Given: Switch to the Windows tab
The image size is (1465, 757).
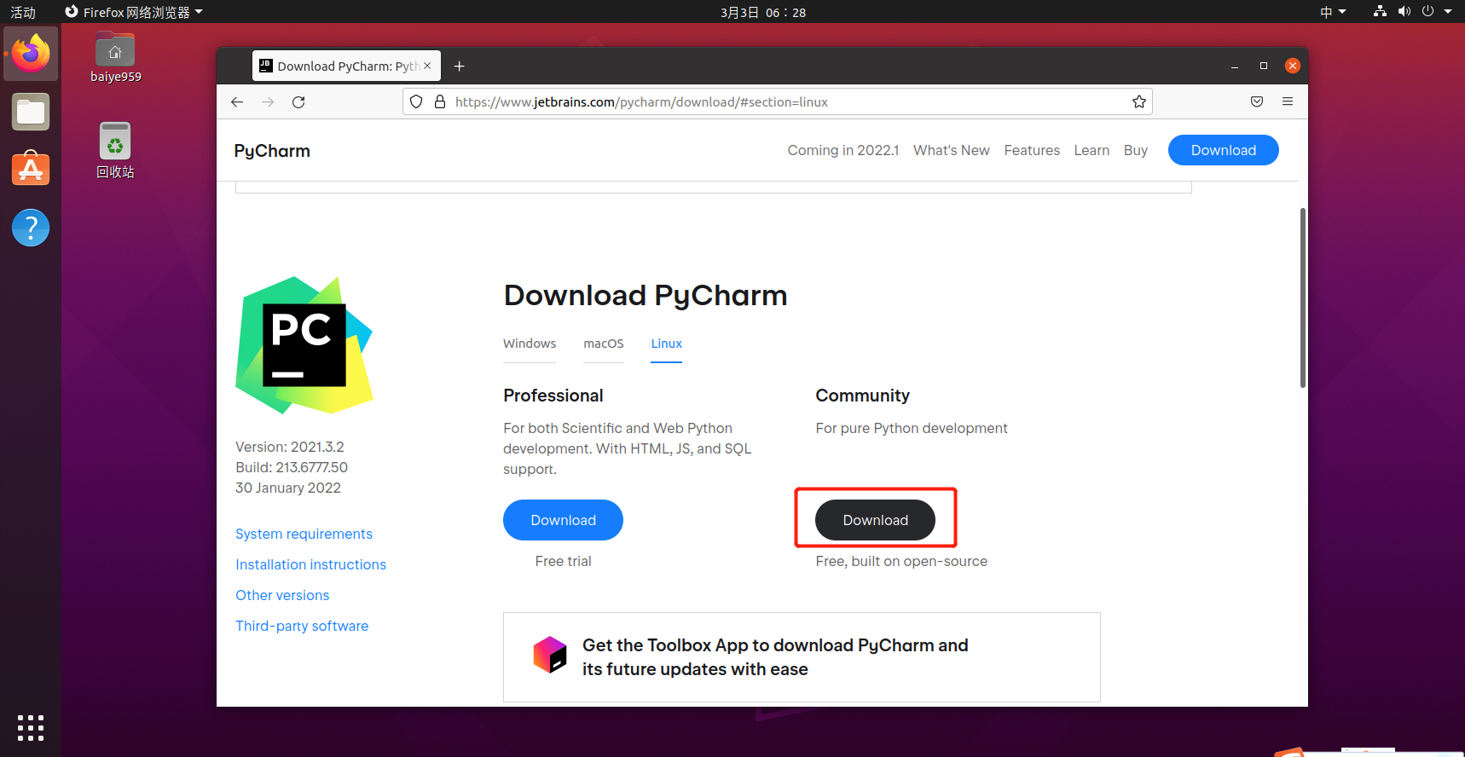Looking at the screenshot, I should pos(530,344).
